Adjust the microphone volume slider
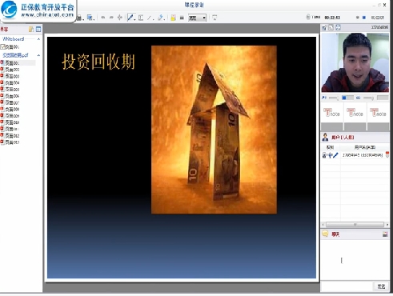393x296 pixels. click(333, 98)
